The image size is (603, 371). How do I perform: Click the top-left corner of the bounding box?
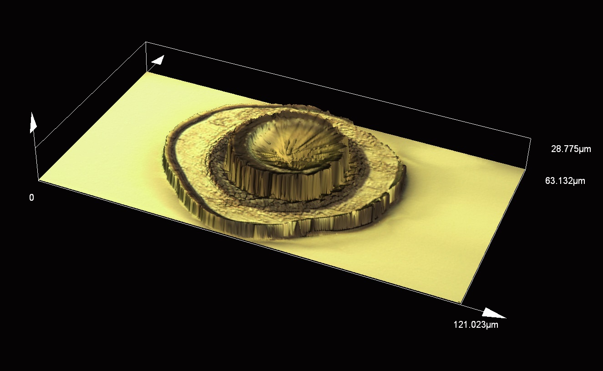click(146, 42)
